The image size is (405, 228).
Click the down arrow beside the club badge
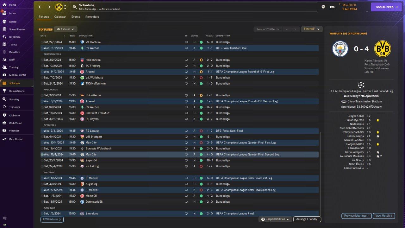pyautogui.click(x=65, y=9)
